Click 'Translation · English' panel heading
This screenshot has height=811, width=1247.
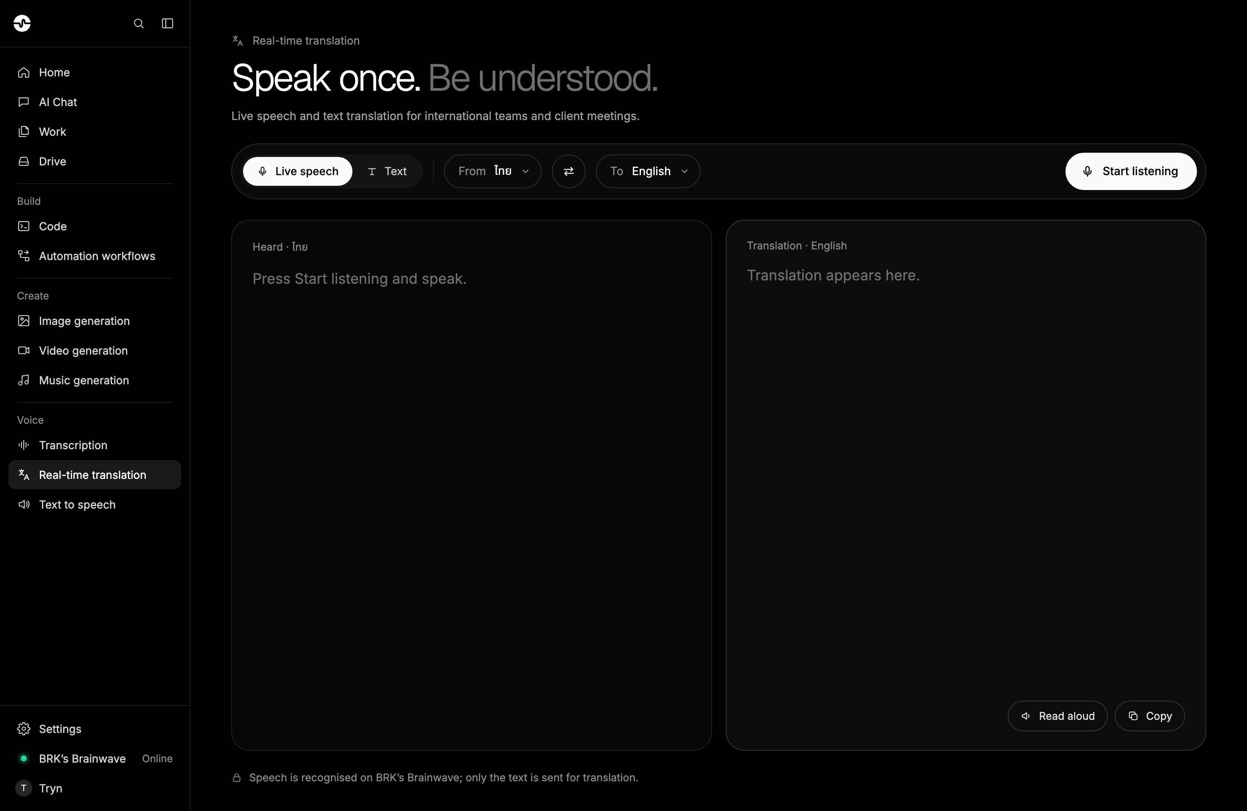tap(797, 246)
